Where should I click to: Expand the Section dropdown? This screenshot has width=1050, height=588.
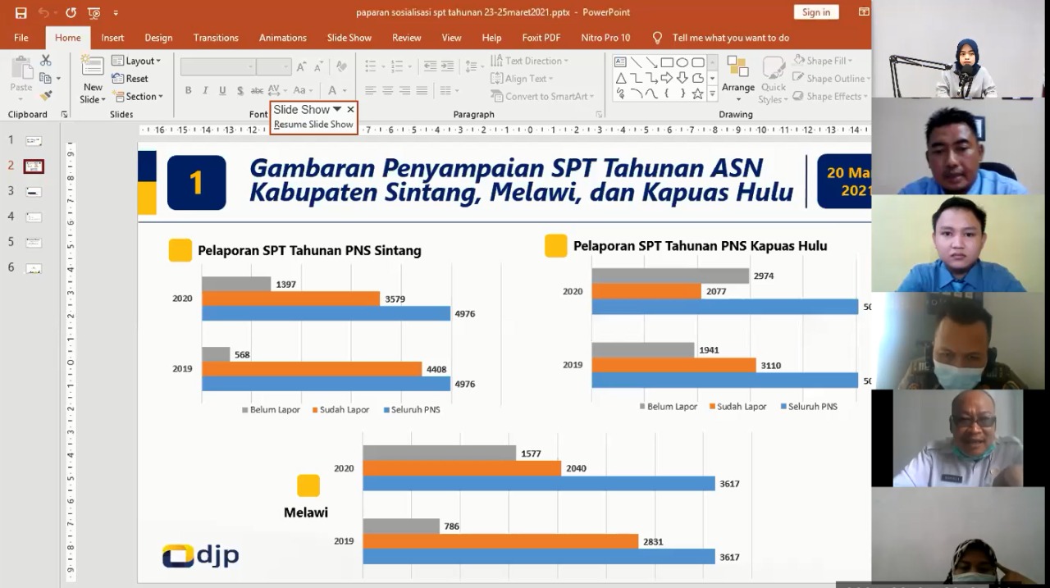[x=138, y=96]
